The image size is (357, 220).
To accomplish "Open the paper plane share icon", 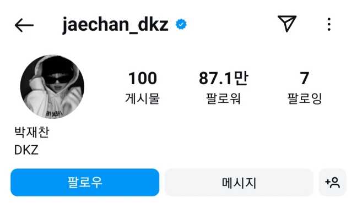I will pos(287,24).
